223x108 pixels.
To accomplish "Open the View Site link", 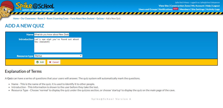I will (164, 6).
